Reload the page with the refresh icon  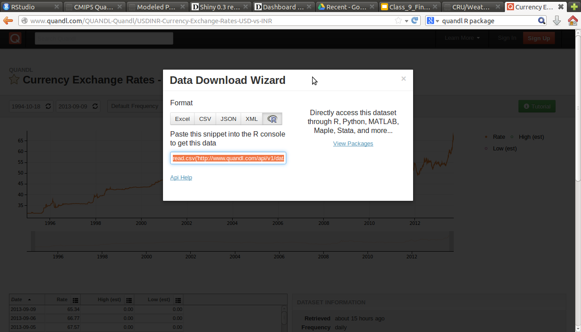tap(415, 21)
